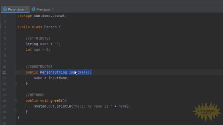Viewport: 223px width, 125px height.
Task: Click the //ATTRIBUTES comment
Action: coord(38,39)
